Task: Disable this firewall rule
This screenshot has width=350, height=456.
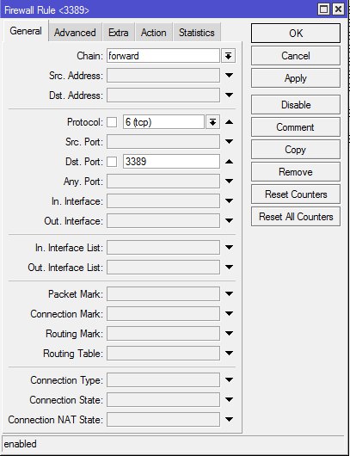Action: (x=296, y=104)
